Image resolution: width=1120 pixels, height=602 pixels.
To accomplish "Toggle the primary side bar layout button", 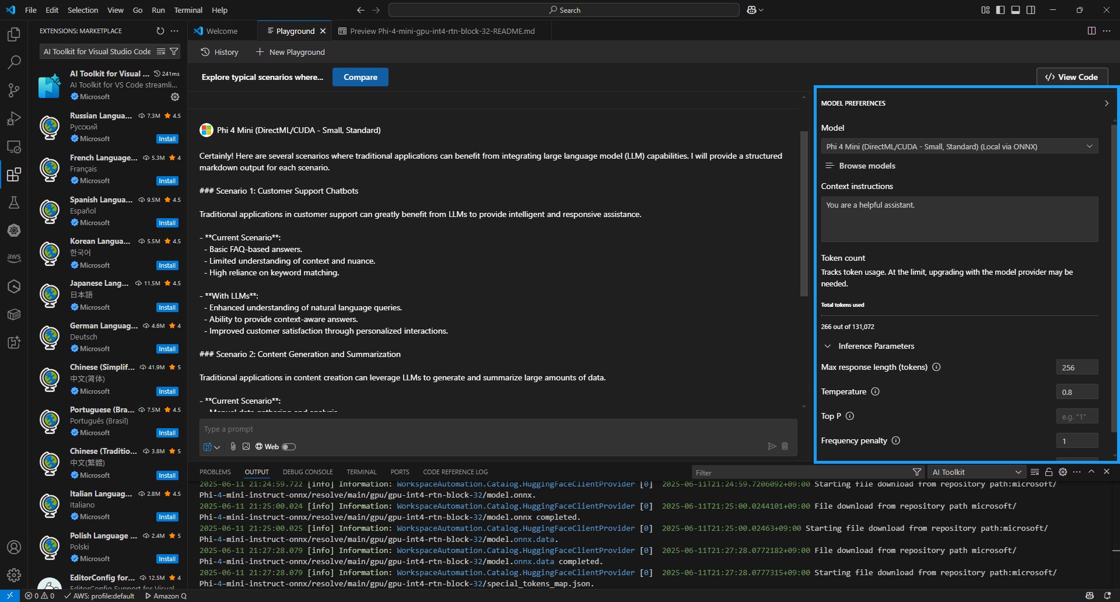I will coord(1000,10).
